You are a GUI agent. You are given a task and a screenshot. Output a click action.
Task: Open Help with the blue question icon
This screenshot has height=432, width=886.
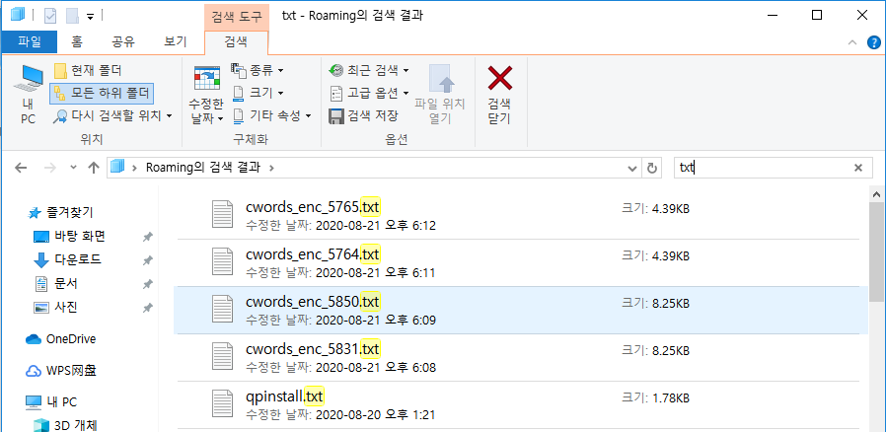pyautogui.click(x=873, y=42)
